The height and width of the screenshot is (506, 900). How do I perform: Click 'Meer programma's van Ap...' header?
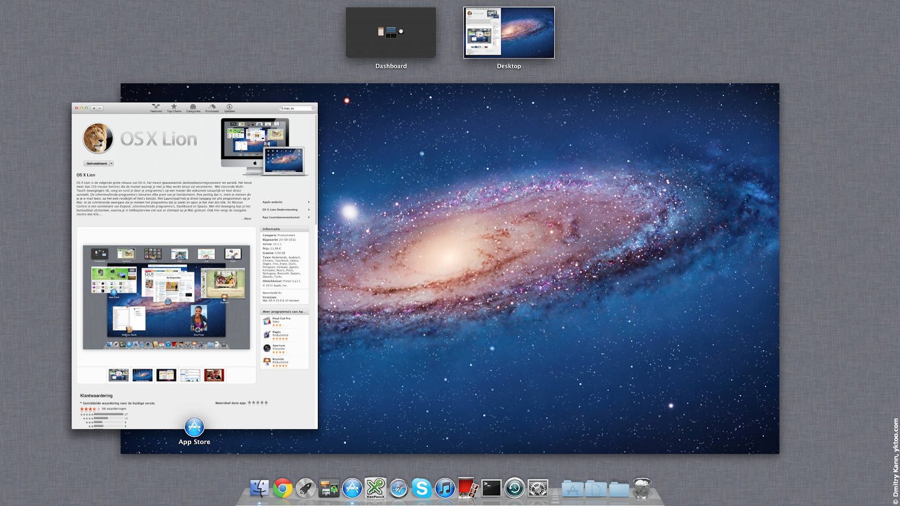tap(284, 311)
